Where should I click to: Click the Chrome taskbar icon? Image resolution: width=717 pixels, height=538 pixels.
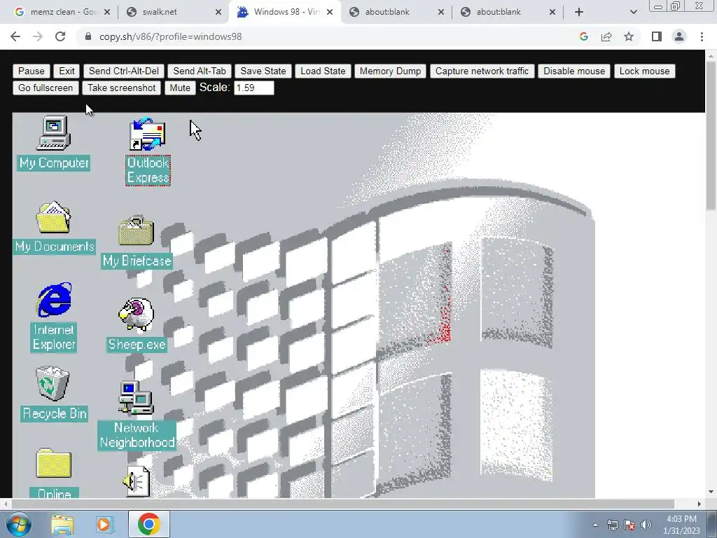pyautogui.click(x=148, y=524)
